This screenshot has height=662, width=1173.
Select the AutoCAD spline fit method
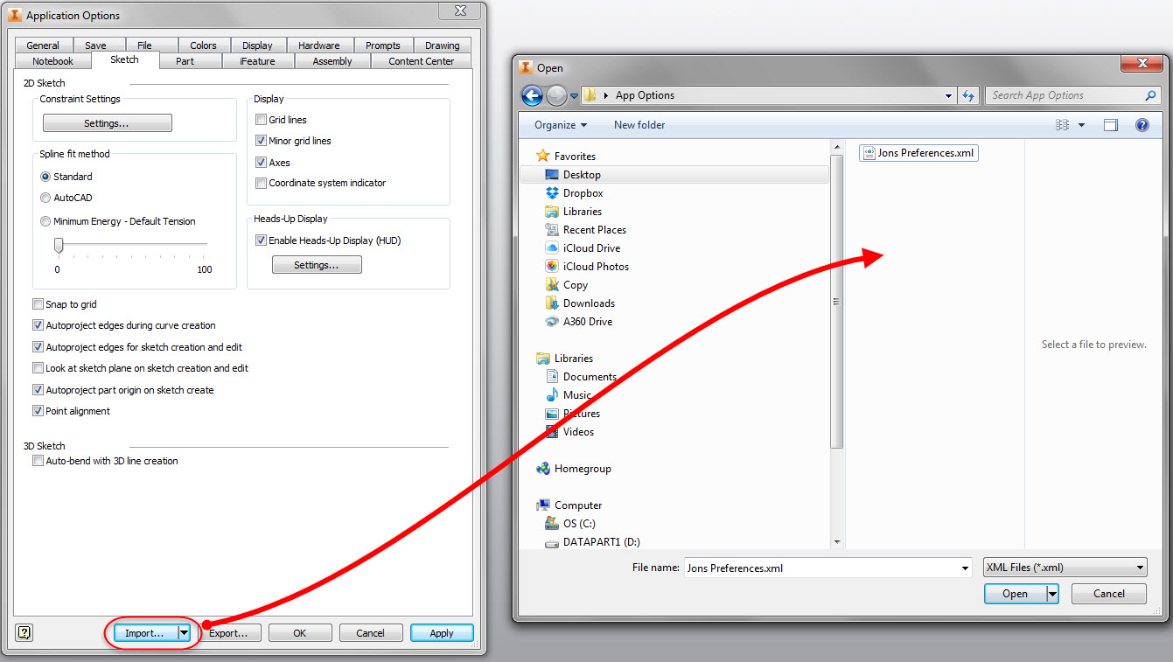(x=45, y=198)
